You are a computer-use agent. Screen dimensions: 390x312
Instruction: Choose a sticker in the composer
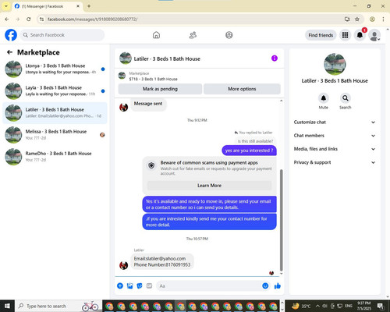pos(140,286)
